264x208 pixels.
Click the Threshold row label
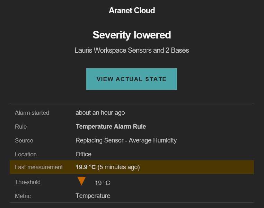tap(28, 182)
